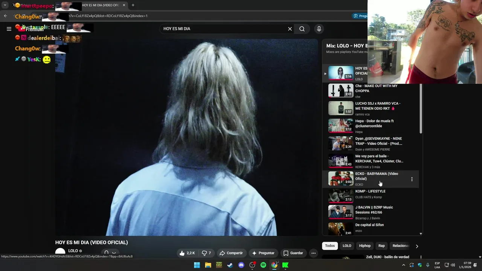
Task: Clear the search box with the X icon
Action: point(290,29)
